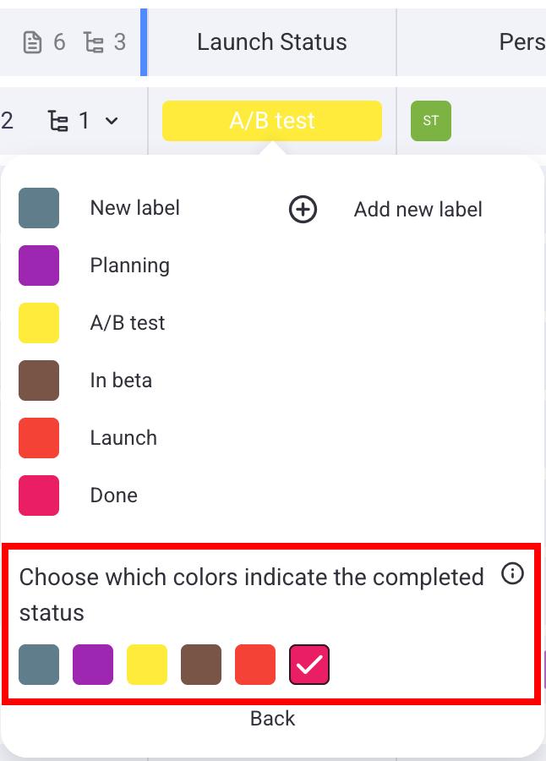Select the In beta label
The width and height of the screenshot is (546, 761).
pos(121,380)
